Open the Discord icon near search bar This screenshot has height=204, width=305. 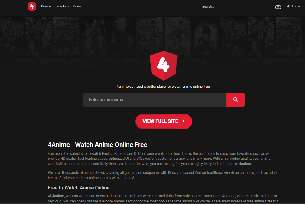[x=278, y=6]
